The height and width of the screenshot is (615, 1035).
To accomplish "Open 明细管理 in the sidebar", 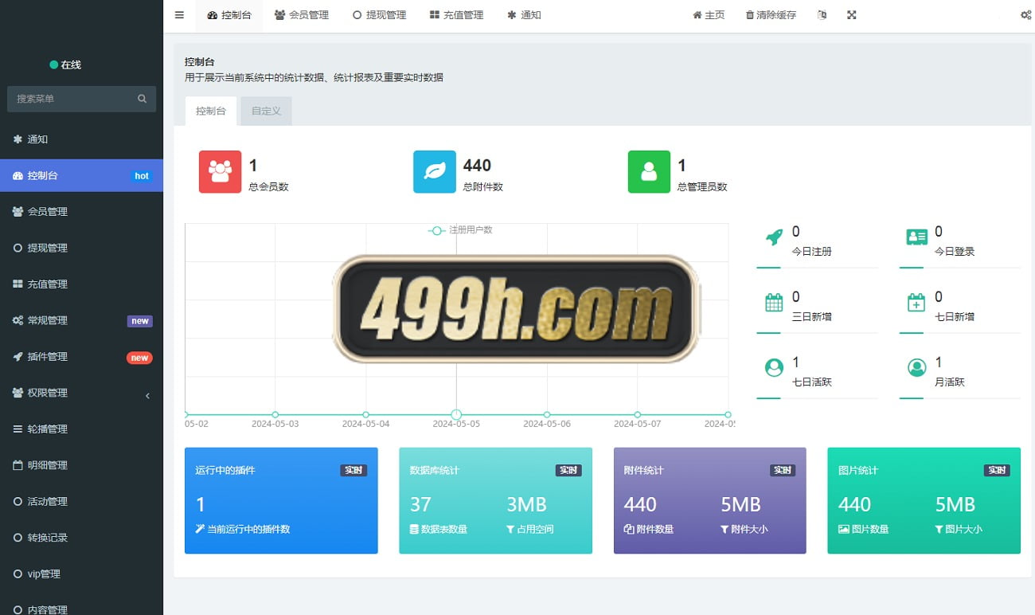I will click(x=81, y=465).
